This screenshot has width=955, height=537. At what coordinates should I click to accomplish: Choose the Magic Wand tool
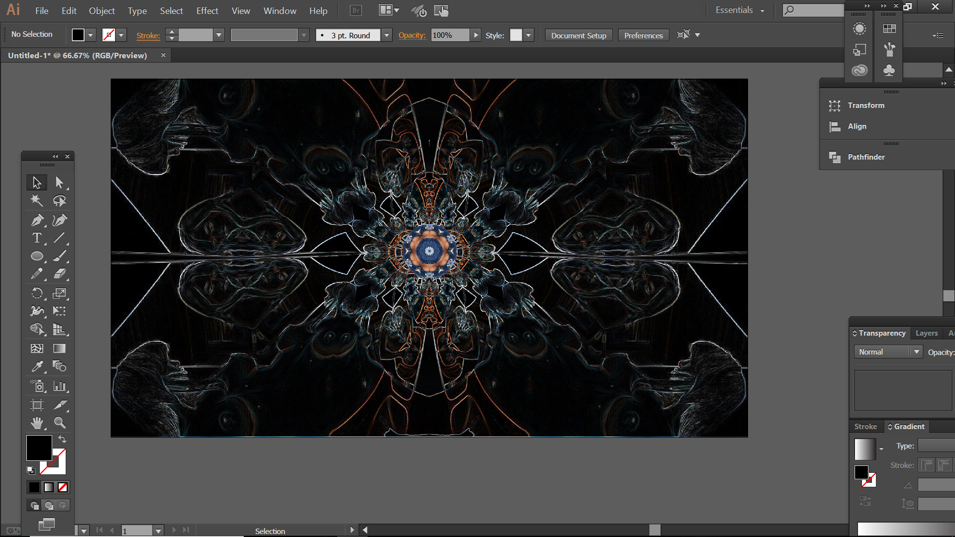point(37,201)
